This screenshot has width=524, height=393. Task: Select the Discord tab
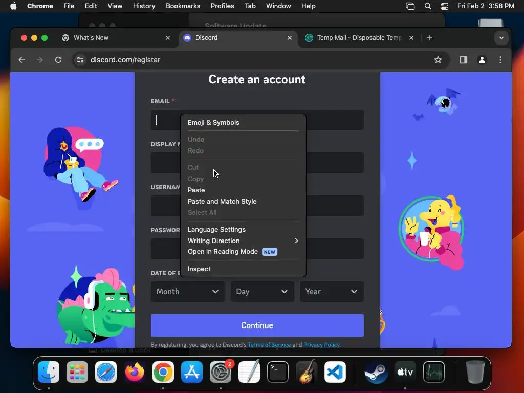tap(237, 38)
